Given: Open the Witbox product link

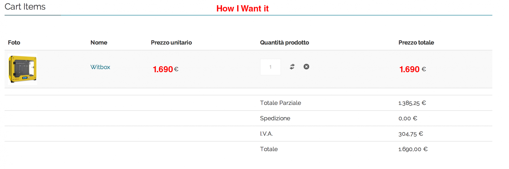Looking at the screenshot, I should 100,67.
